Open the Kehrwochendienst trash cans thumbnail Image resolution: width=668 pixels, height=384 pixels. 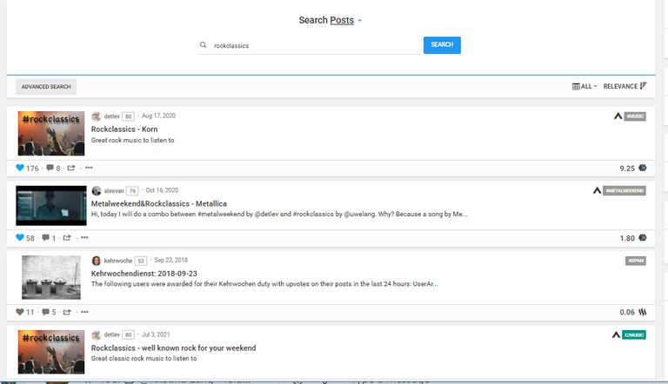51,277
